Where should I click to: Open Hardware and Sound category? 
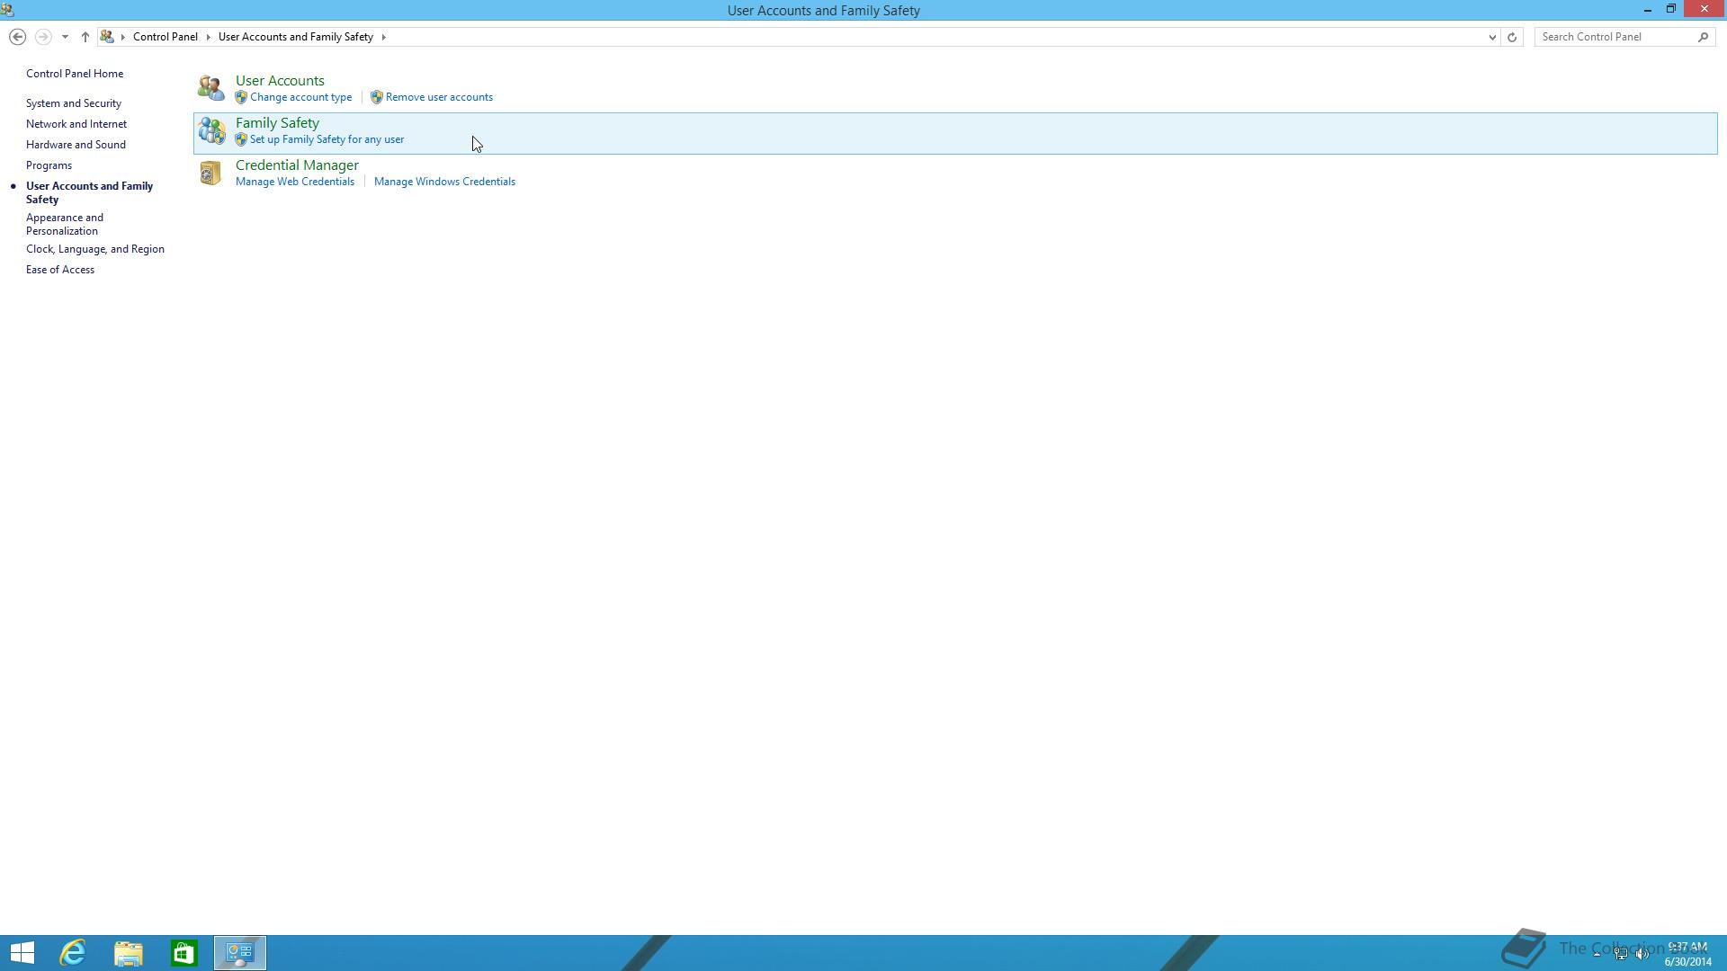tap(76, 145)
